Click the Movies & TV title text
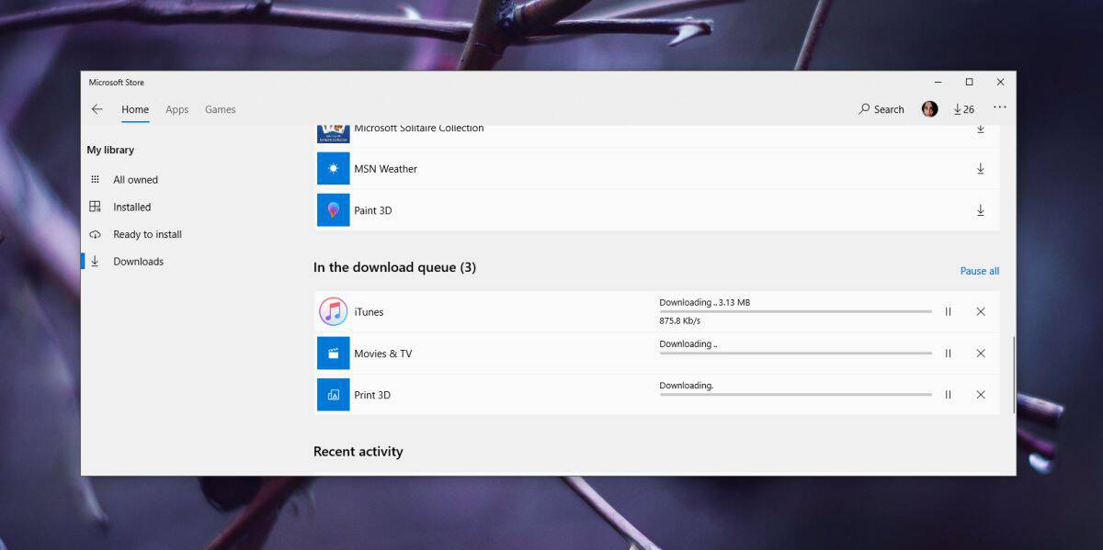 tap(383, 354)
